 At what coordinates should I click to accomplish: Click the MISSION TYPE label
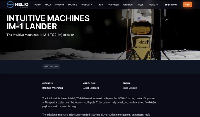click(89, 83)
